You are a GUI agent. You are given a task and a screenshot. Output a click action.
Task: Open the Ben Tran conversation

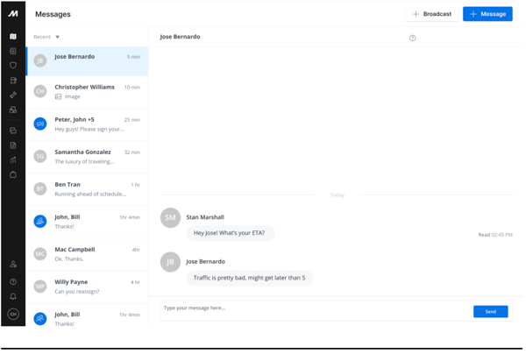click(x=87, y=189)
